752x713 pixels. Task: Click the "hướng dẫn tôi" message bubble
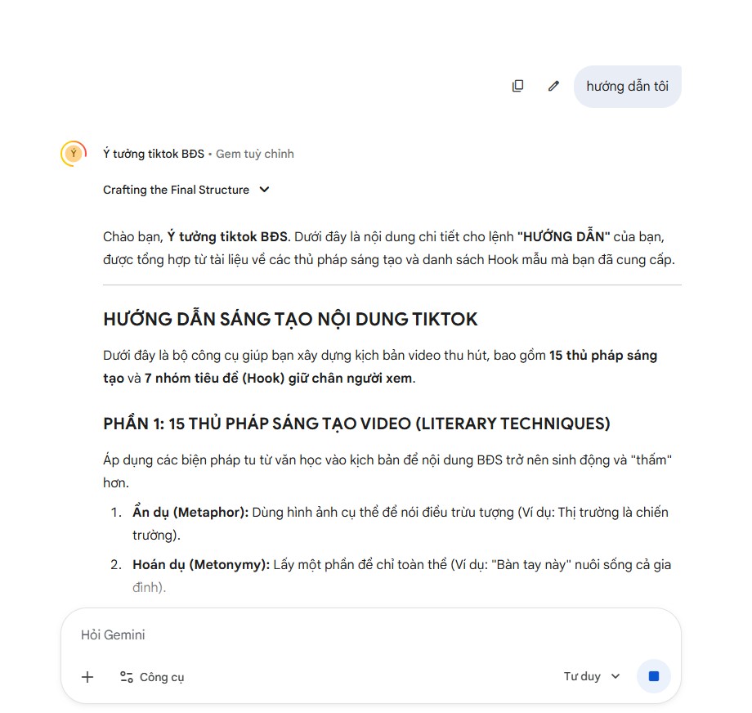[x=627, y=87]
